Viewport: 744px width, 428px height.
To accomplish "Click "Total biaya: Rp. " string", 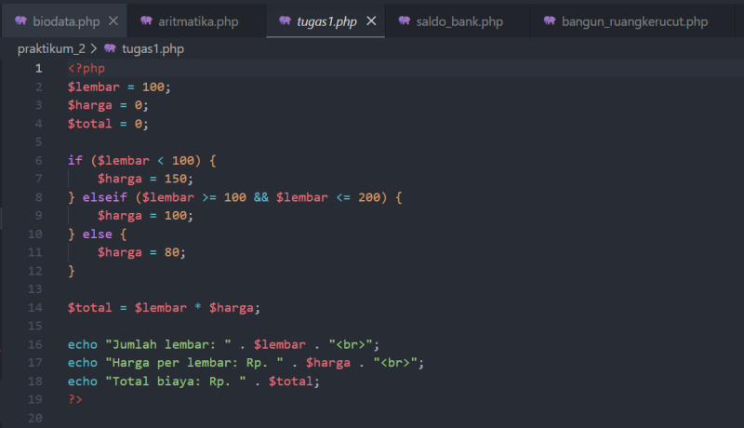I will tap(176, 381).
